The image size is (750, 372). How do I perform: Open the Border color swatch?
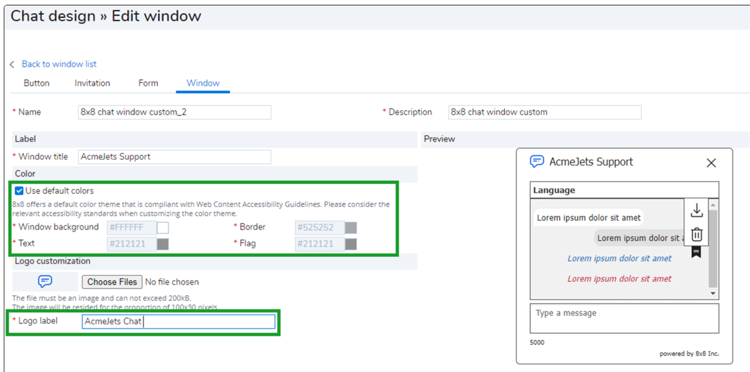tap(351, 228)
